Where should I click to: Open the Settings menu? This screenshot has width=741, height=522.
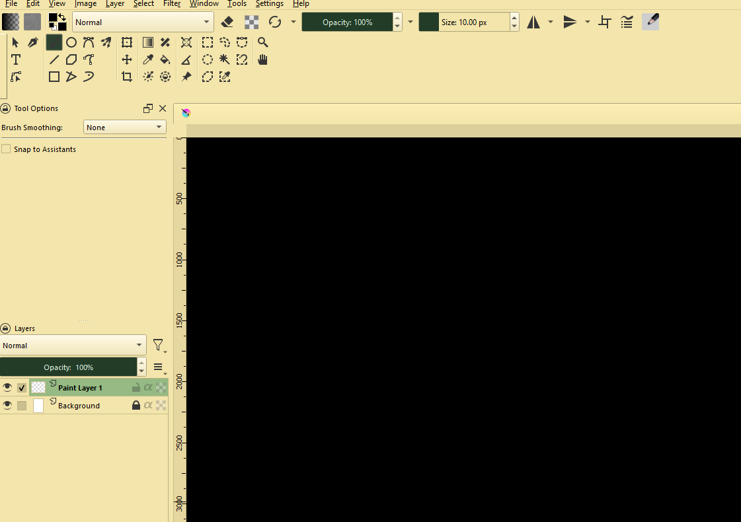[x=269, y=4]
